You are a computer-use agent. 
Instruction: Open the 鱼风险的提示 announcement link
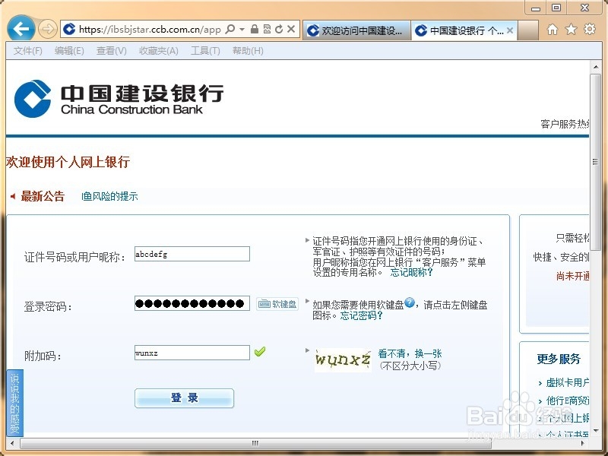tap(109, 197)
